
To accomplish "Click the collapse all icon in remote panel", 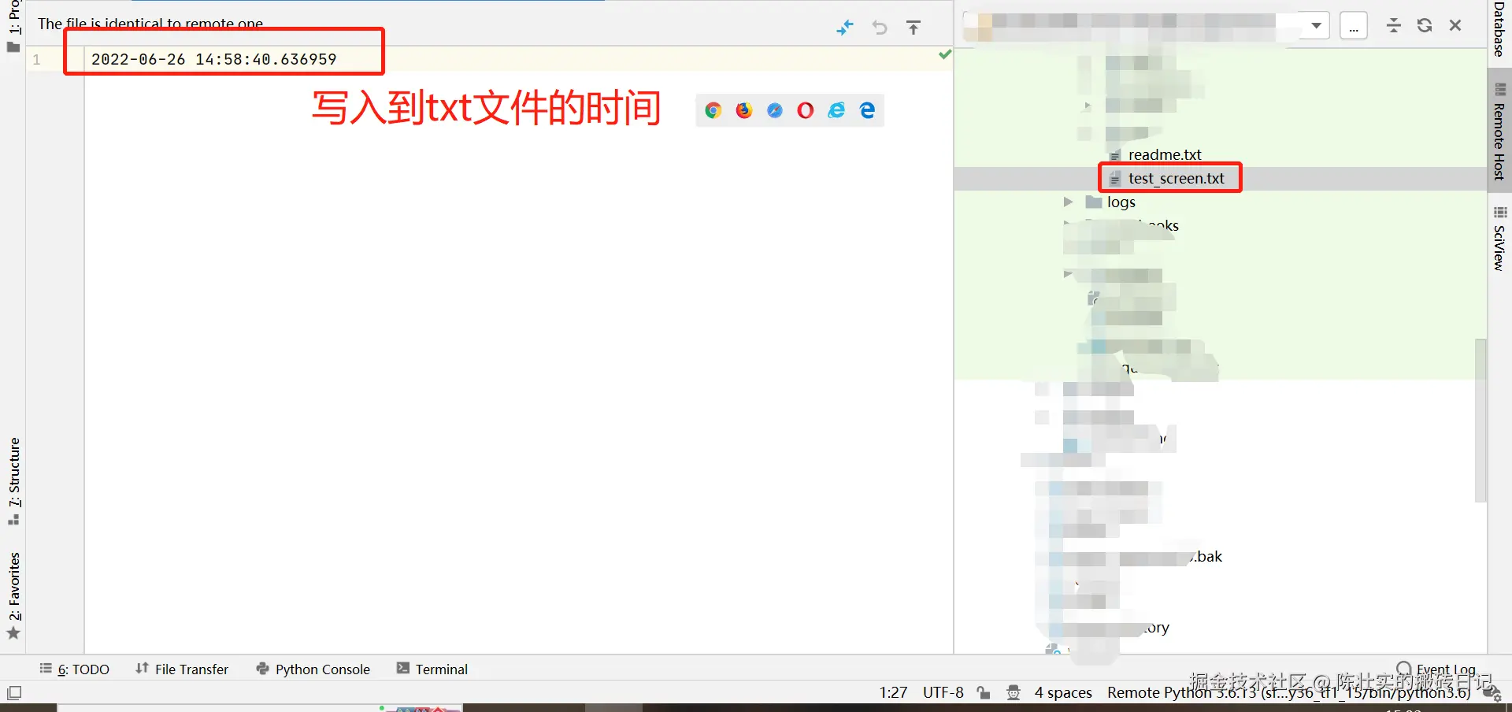I will click(1394, 25).
